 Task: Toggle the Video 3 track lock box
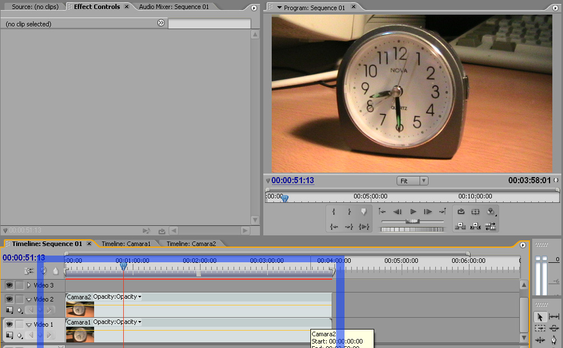19,285
